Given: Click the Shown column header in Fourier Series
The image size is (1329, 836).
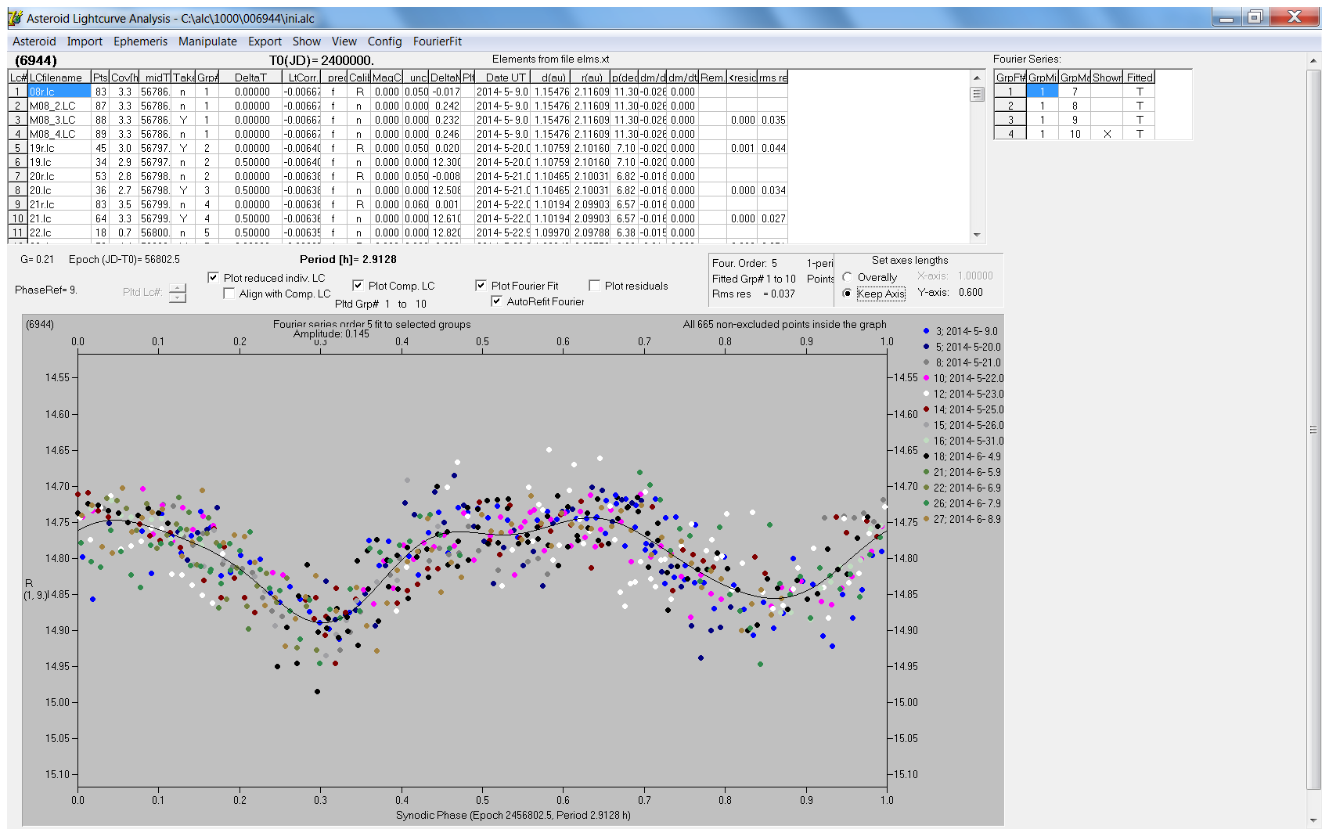Looking at the screenshot, I should 1107,77.
